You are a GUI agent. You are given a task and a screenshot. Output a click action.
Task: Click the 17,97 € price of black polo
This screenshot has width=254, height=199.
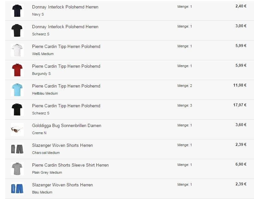tap(239, 105)
